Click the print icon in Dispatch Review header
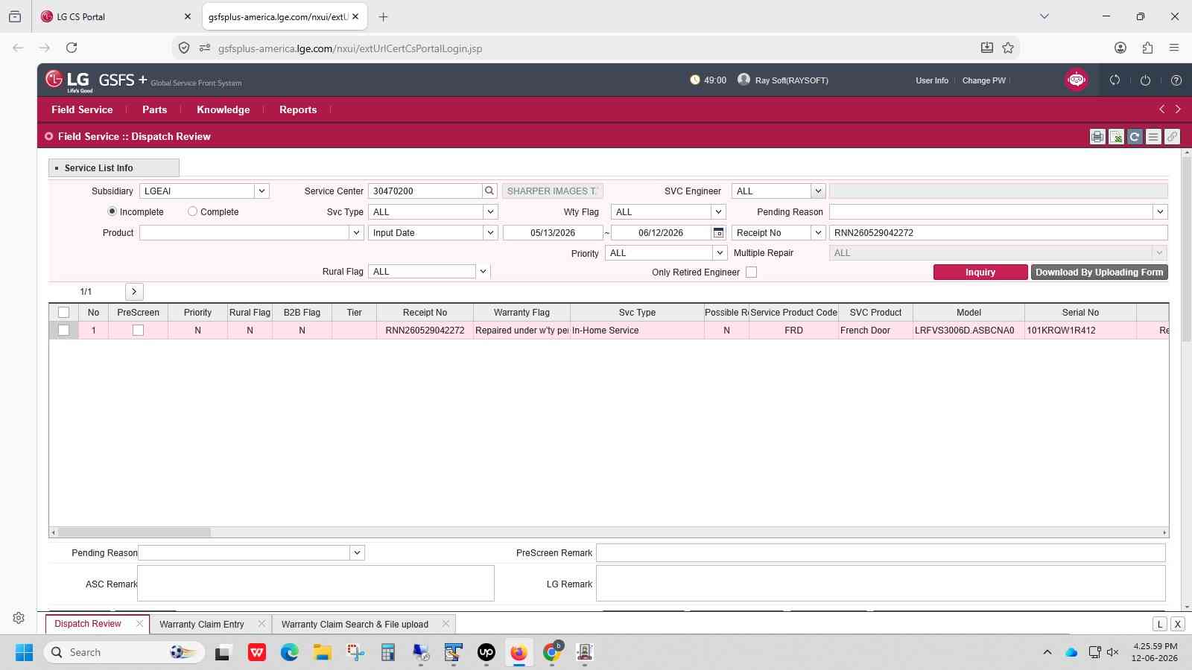Image resolution: width=1192 pixels, height=670 pixels. (1097, 137)
